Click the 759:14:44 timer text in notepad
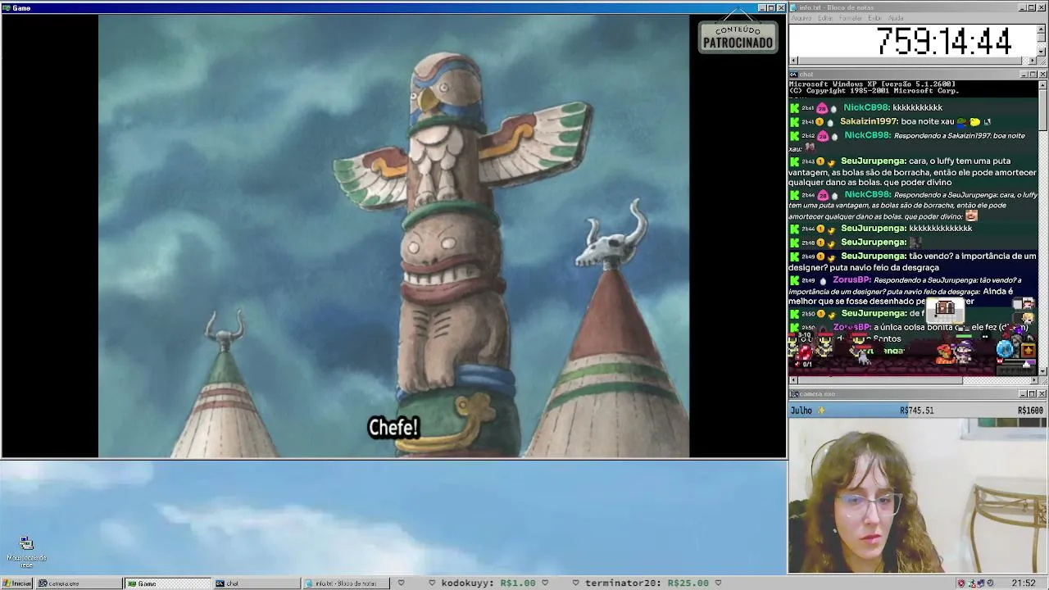This screenshot has height=590, width=1049. (x=943, y=41)
